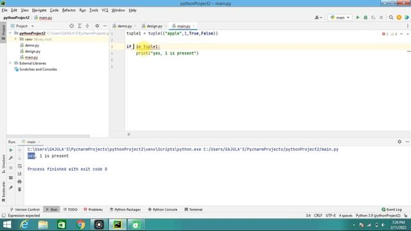Screen dimensions: 411x231
Task: Hide the Project panel with the minus icon
Action: (105, 26)
